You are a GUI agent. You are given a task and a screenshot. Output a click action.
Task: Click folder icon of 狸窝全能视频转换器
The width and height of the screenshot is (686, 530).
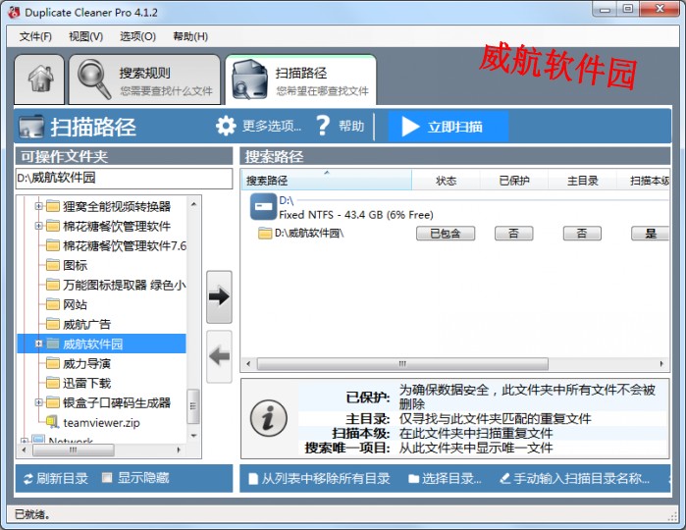pos(53,206)
